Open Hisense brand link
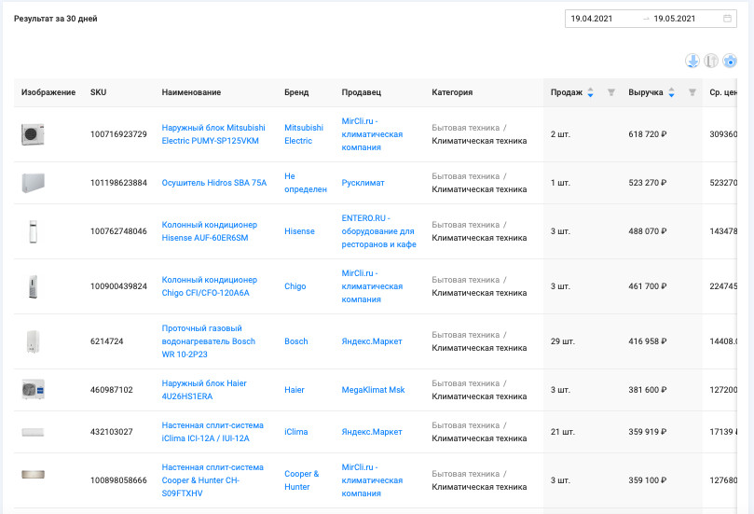 point(299,231)
